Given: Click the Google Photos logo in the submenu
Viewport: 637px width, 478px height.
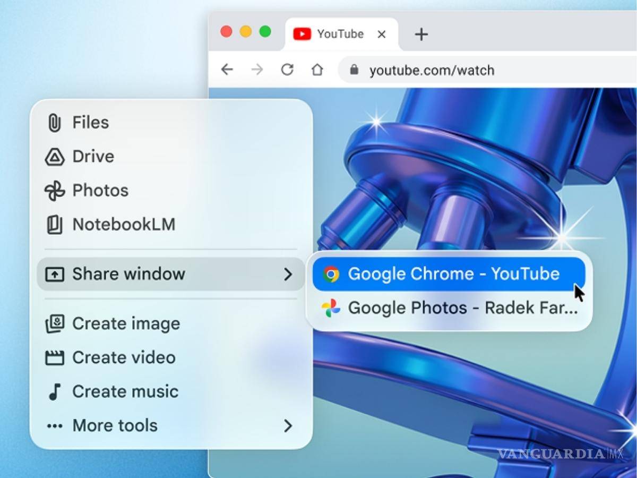Looking at the screenshot, I should [x=332, y=308].
